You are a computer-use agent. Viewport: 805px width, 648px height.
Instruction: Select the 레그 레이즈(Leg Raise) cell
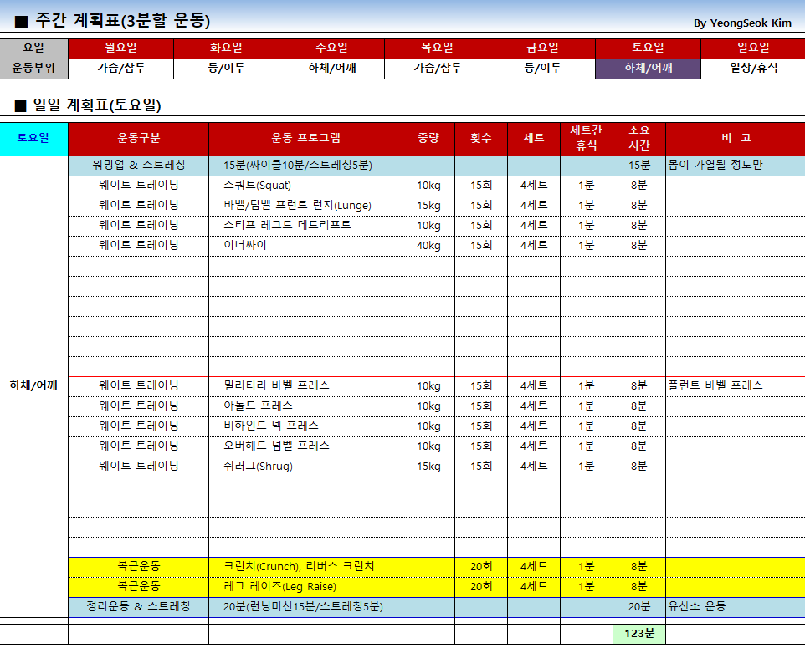[x=305, y=587]
